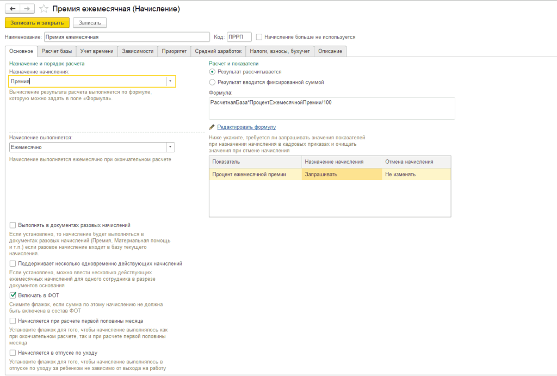
Task: Select 'Результат рассчитывается' radio button
Action: (x=212, y=72)
